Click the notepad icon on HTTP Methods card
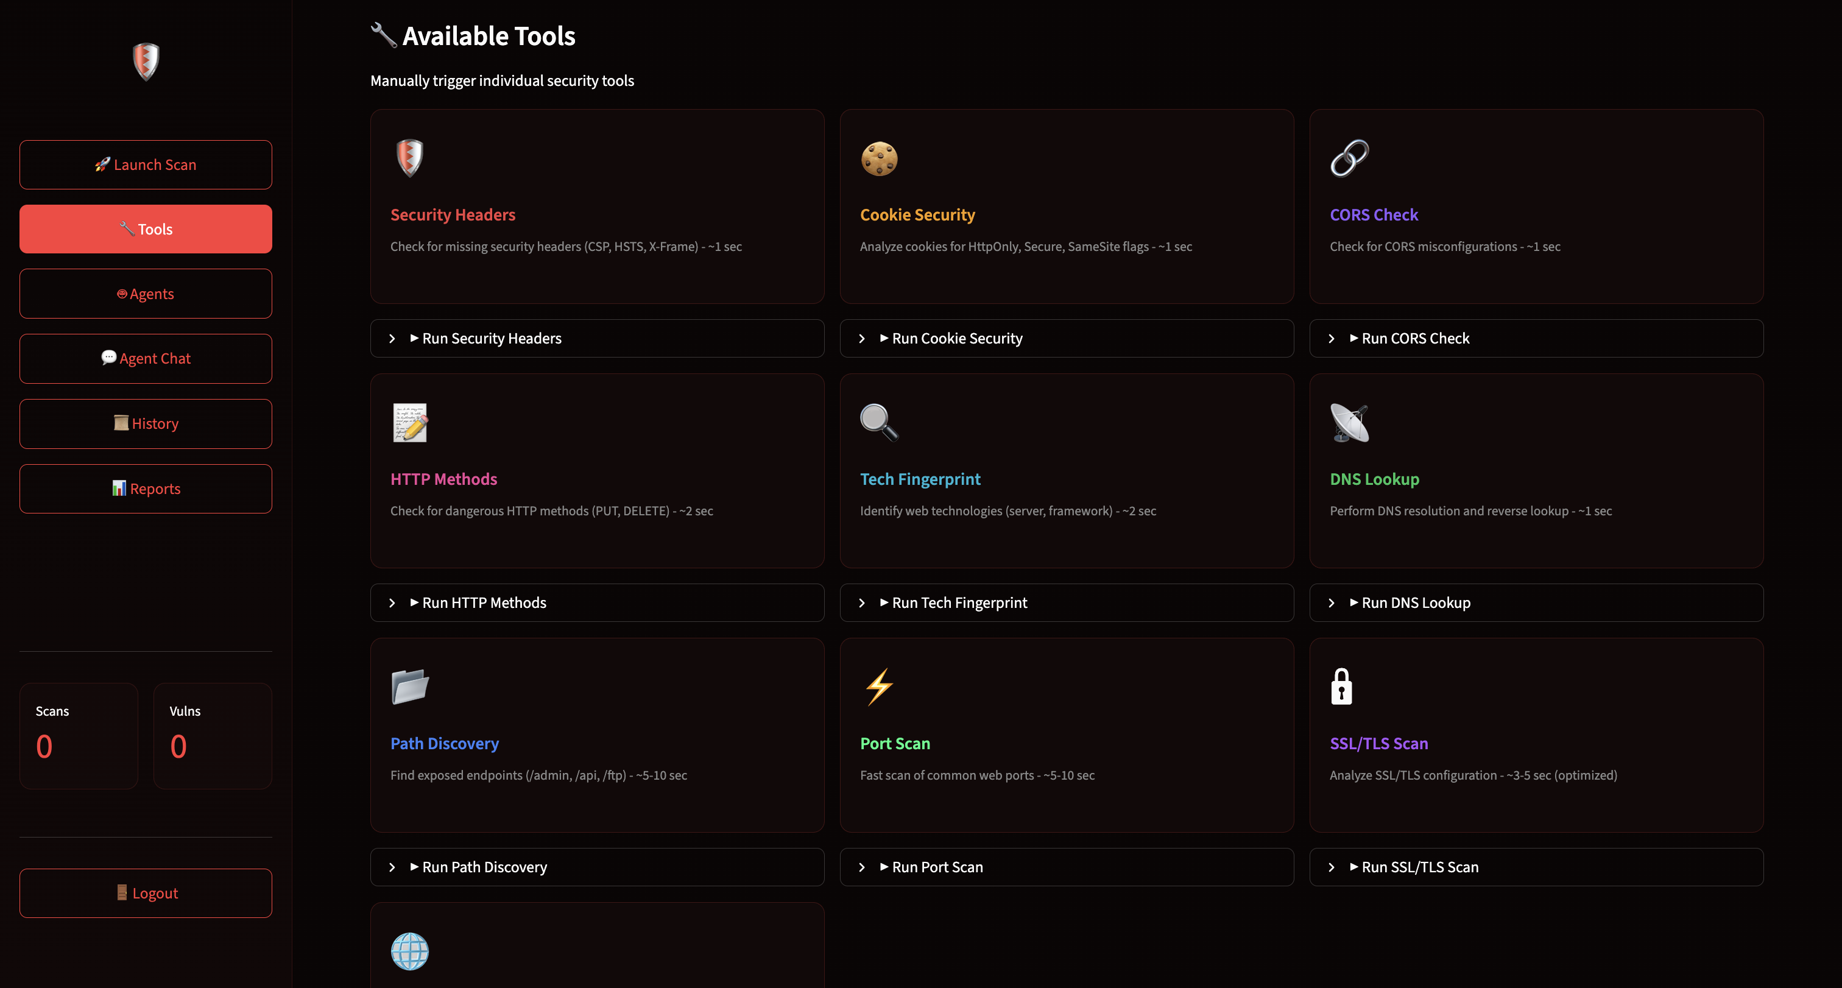 (410, 423)
